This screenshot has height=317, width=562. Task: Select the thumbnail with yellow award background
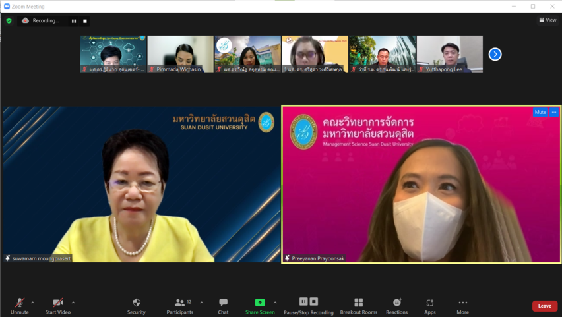(x=315, y=54)
